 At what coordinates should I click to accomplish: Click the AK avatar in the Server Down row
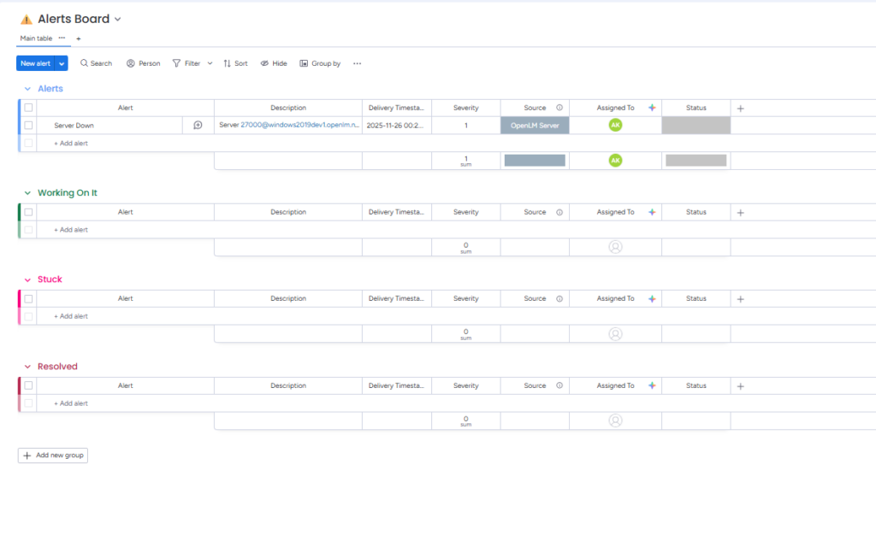(x=615, y=125)
